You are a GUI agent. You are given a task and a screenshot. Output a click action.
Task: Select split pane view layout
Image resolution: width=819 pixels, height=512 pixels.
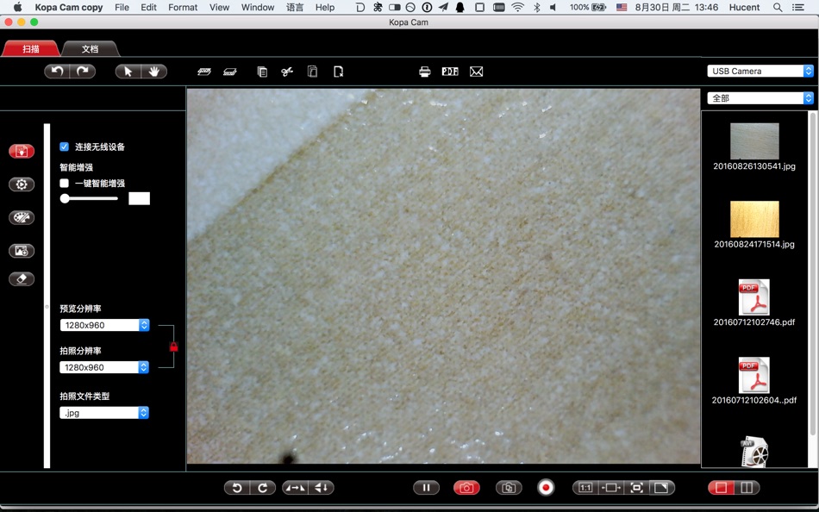click(x=747, y=488)
